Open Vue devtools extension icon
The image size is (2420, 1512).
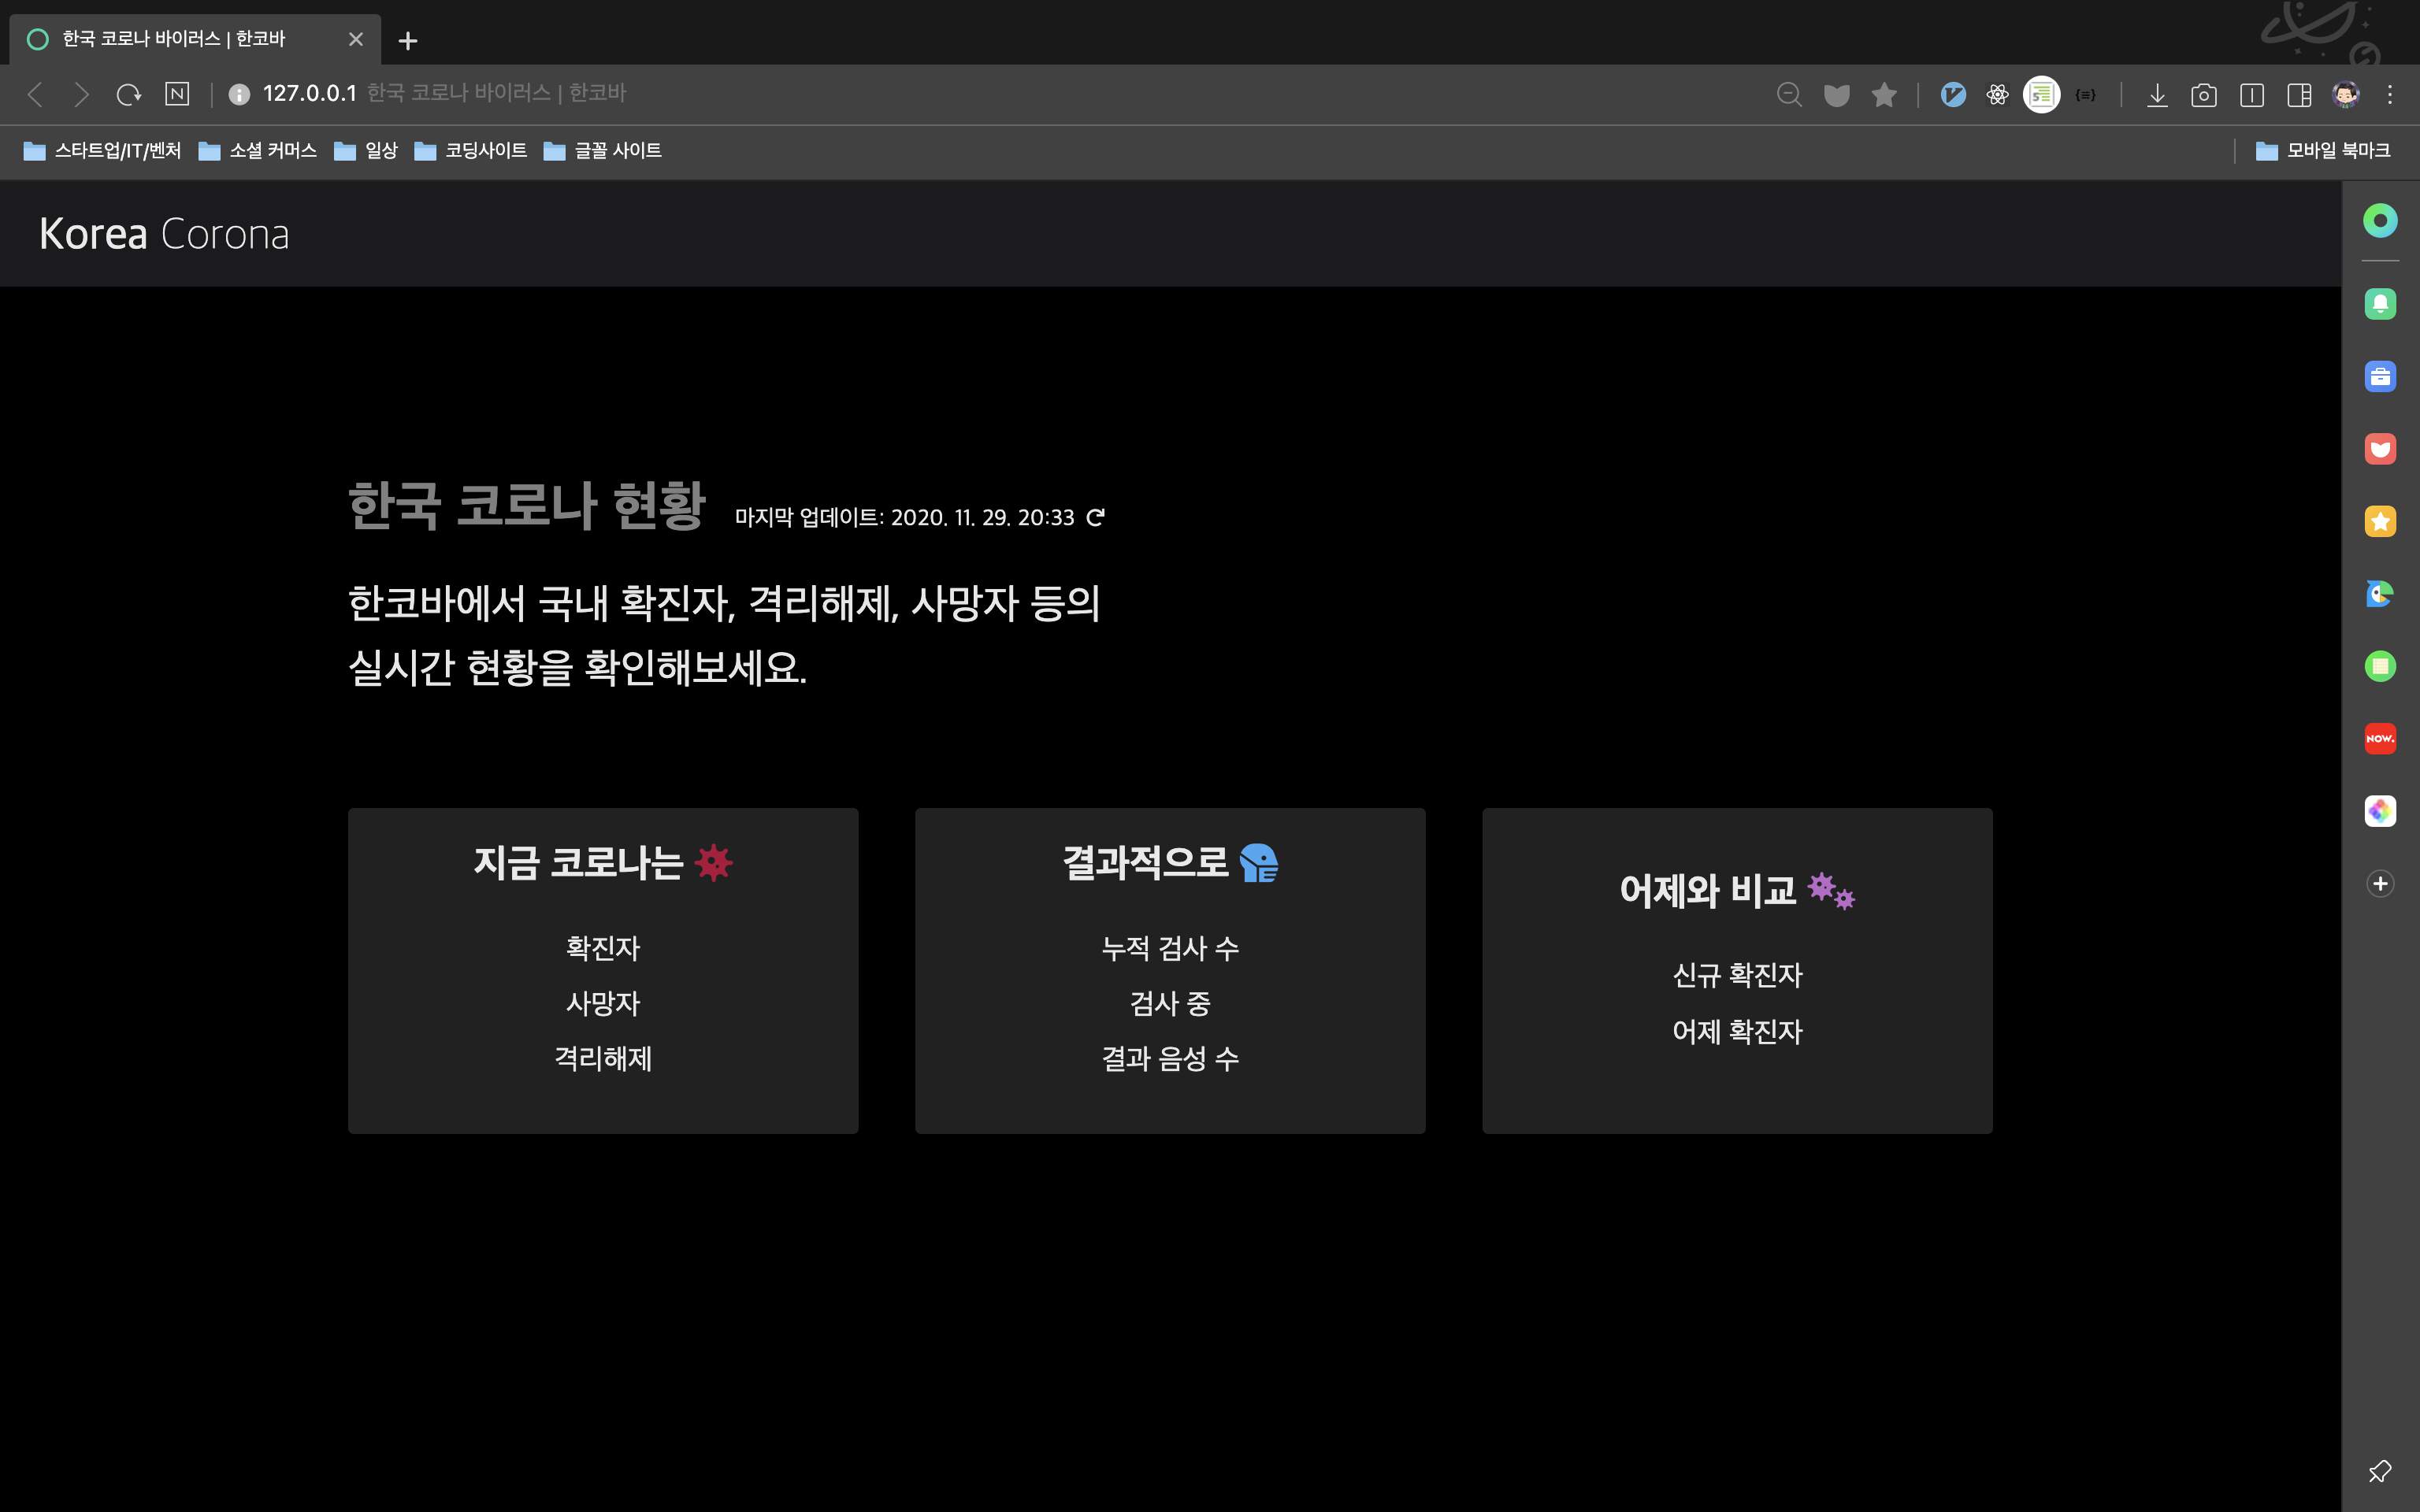pos(1952,95)
